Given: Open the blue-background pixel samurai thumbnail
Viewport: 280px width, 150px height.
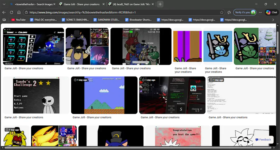Looking at the screenshot, I should pos(218,46).
